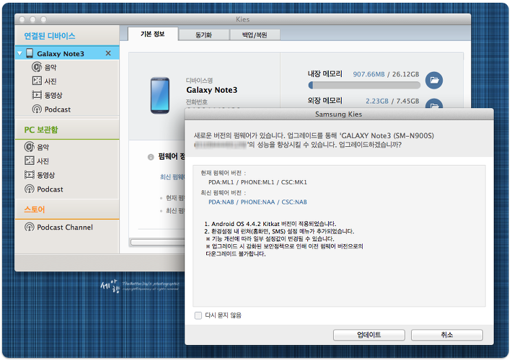This screenshot has height=360, width=512.
Task: Open the Podcast Channel store icon
Action: coord(30,227)
